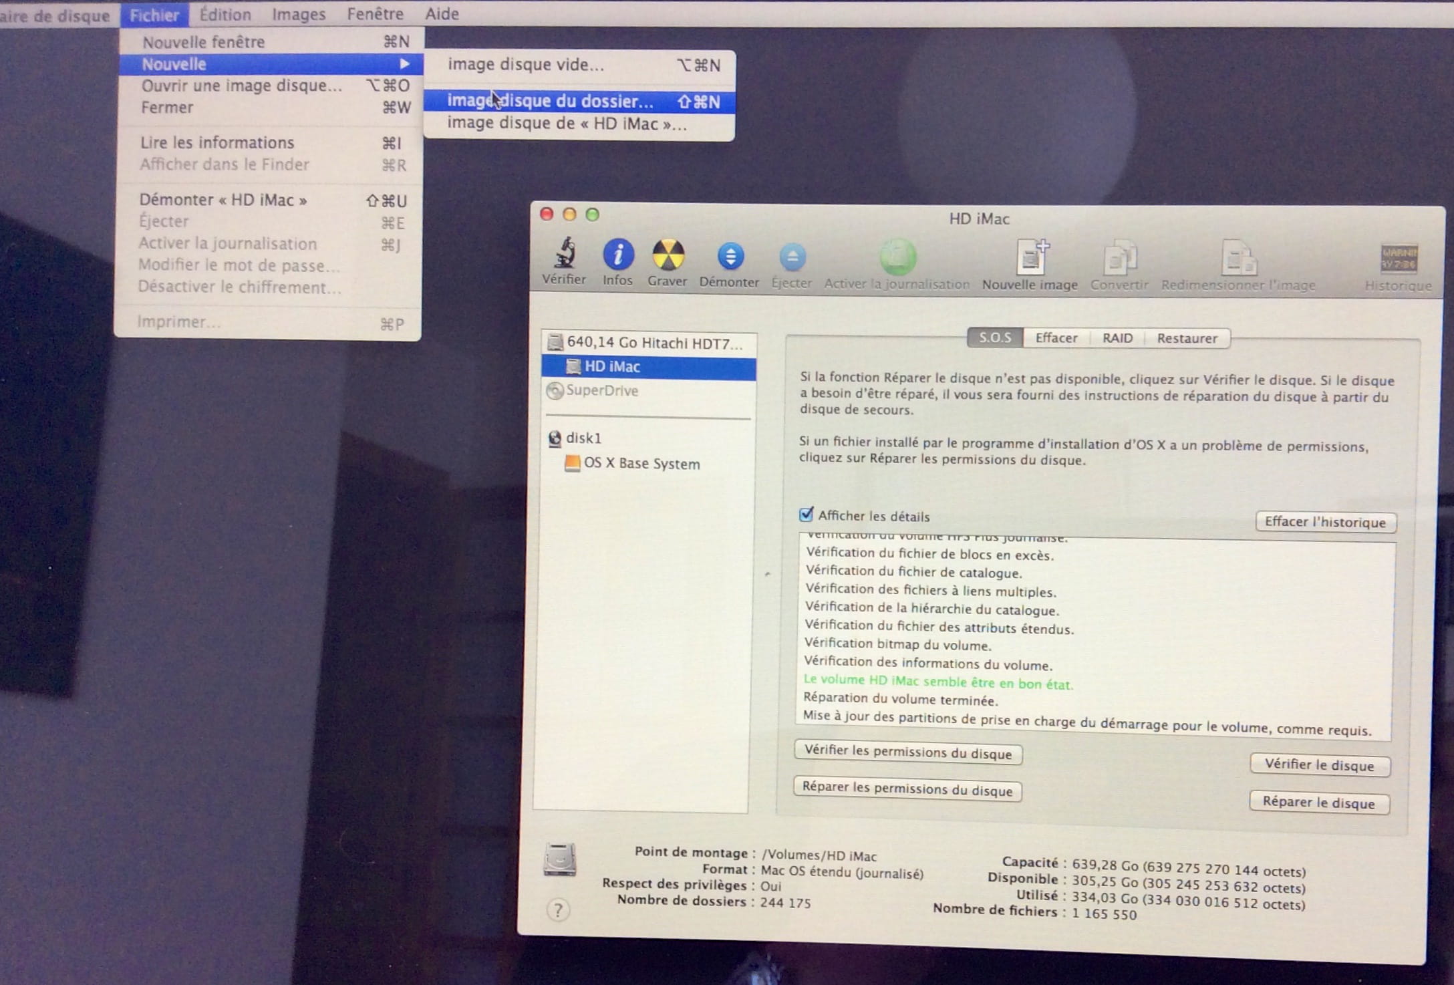
Task: Choose image disque vide… in submenu
Action: tap(579, 65)
